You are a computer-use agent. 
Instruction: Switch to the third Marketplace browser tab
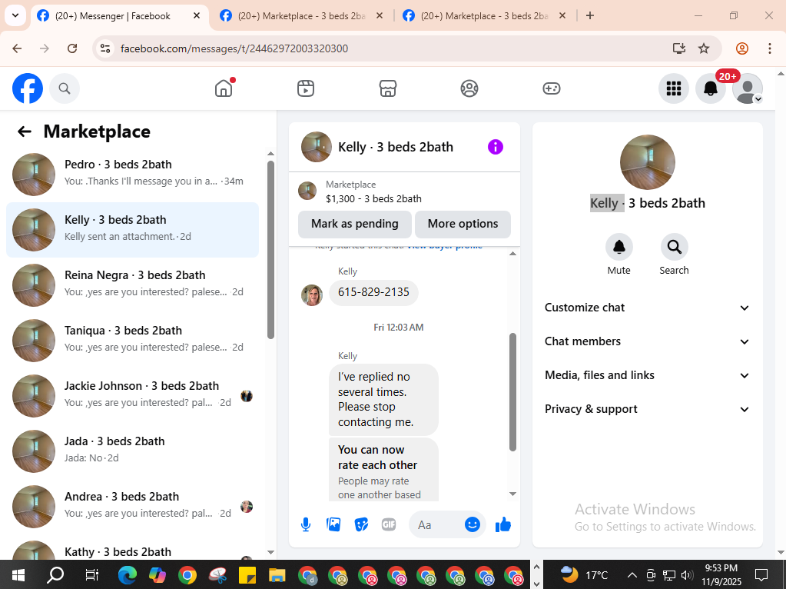484,16
